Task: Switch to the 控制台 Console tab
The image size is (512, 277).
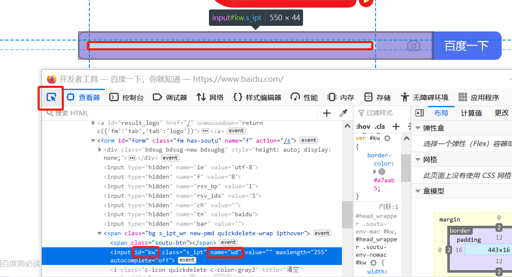Action: 126,97
